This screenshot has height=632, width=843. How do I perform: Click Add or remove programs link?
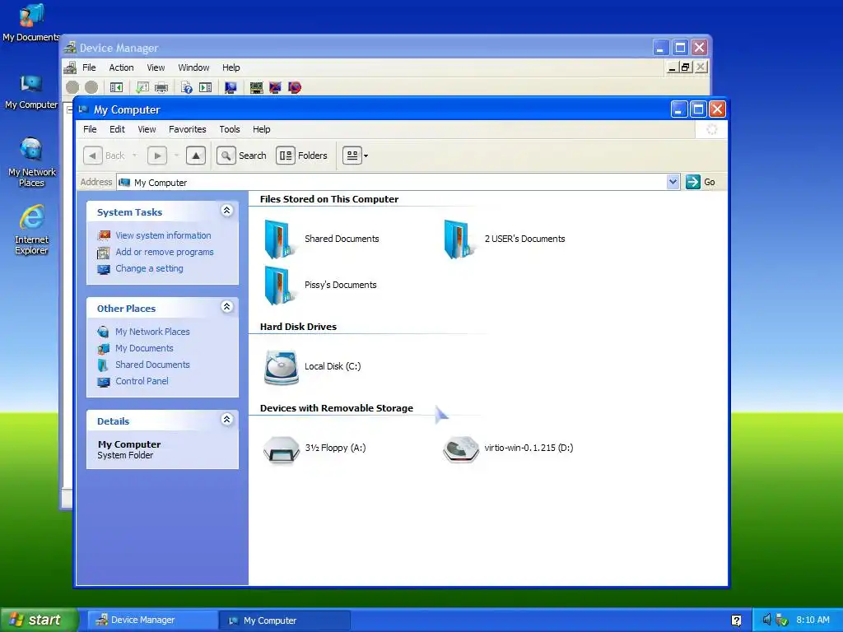(165, 252)
